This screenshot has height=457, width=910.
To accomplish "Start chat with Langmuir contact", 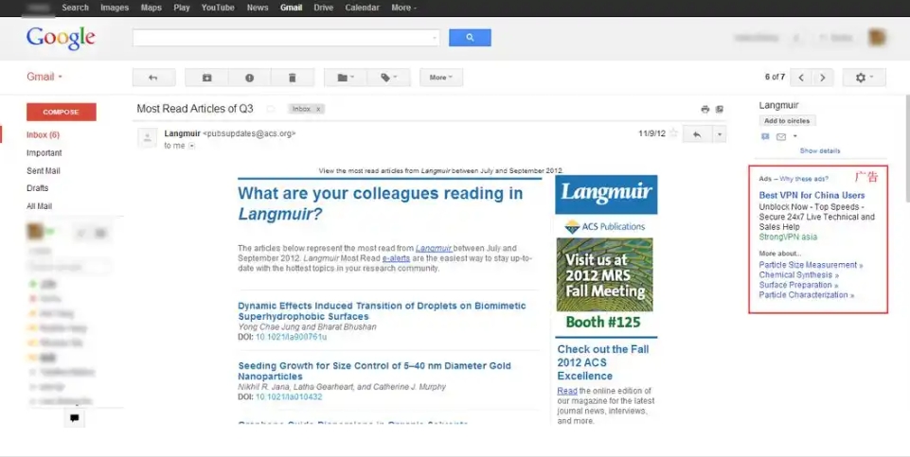I will tap(765, 137).
